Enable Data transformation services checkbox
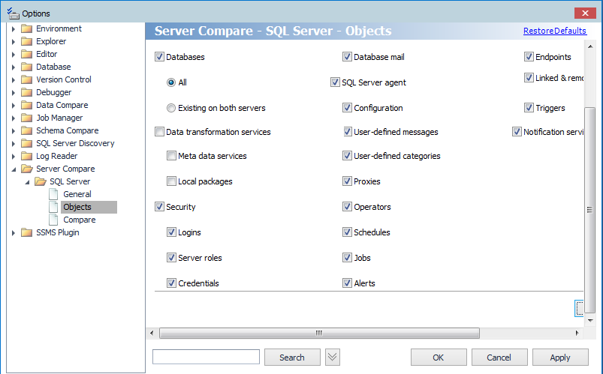This screenshot has width=603, height=374. pyautogui.click(x=159, y=132)
